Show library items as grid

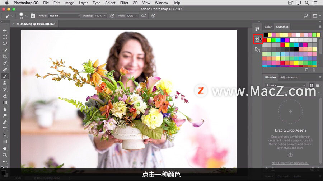click(x=311, y=85)
